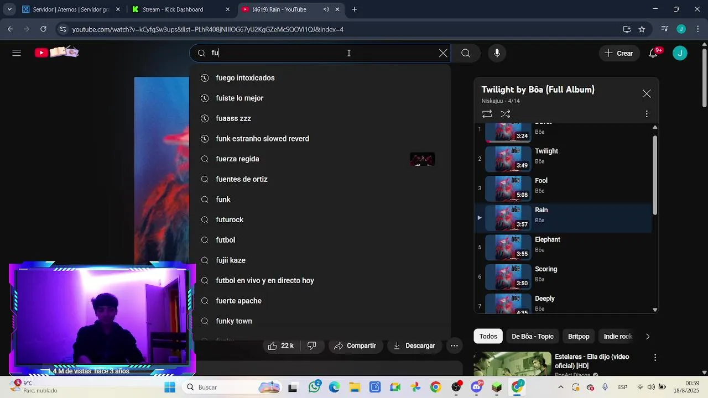Click the fuerza regida suggestion thumbnail

(422, 159)
